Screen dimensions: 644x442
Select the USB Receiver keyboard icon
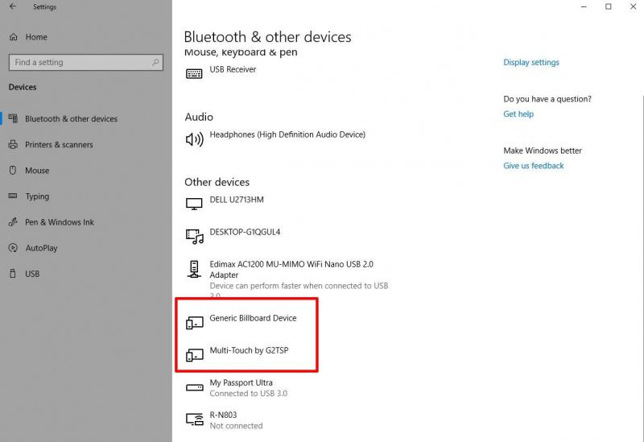(x=194, y=73)
